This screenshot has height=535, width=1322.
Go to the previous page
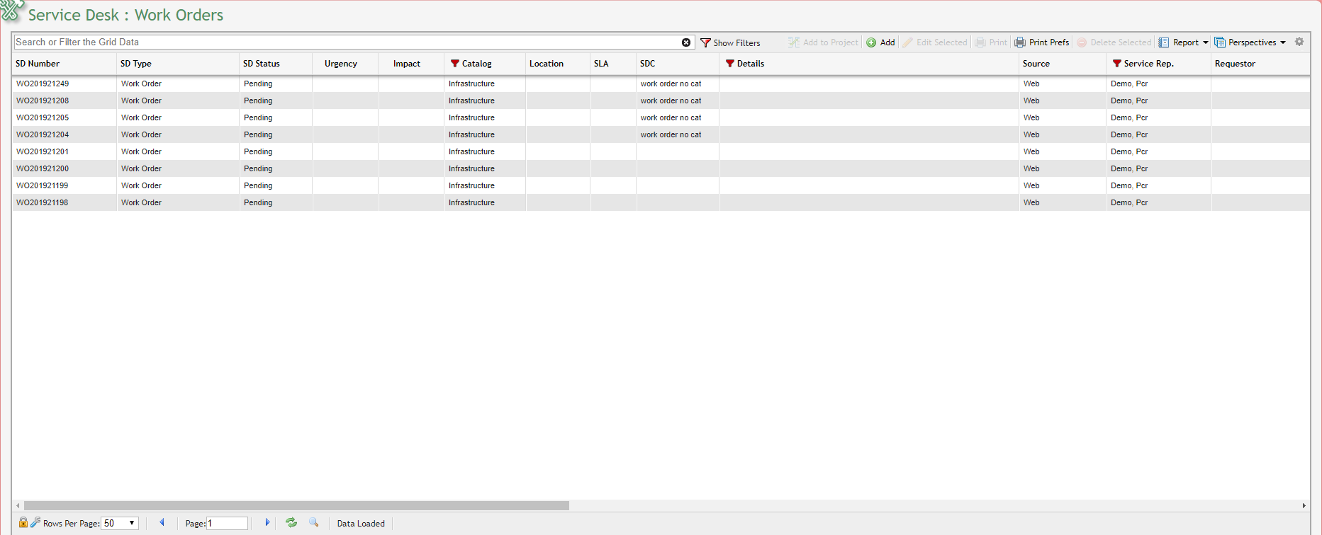(162, 523)
